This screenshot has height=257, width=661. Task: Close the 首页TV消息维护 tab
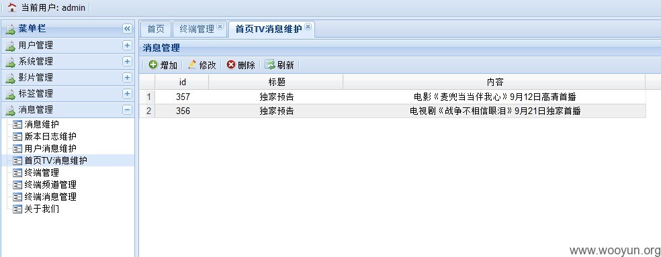point(308,27)
